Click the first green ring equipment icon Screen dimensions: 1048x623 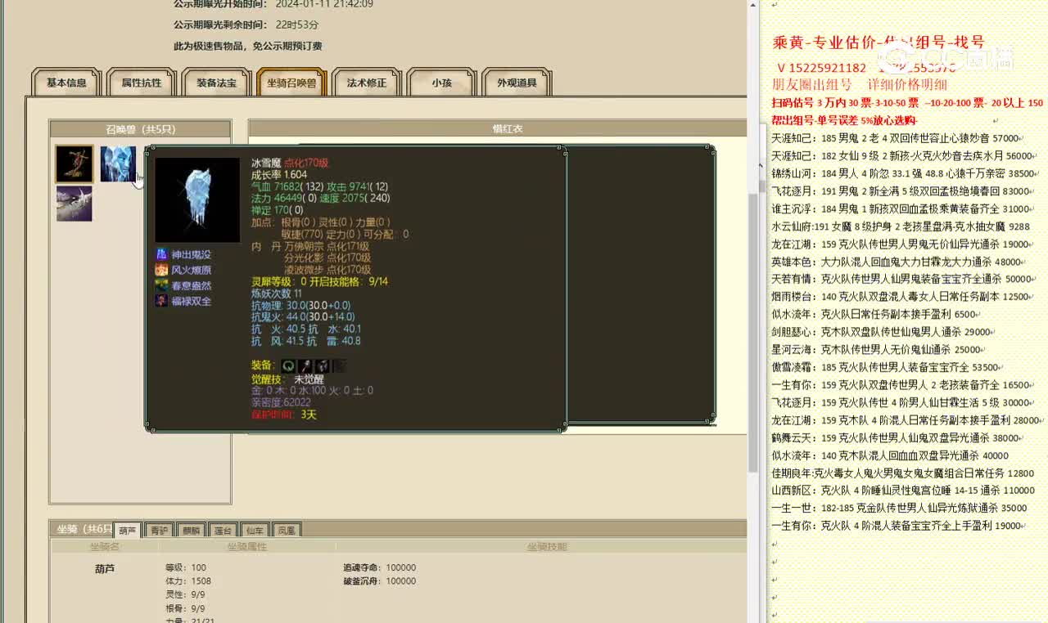click(288, 365)
